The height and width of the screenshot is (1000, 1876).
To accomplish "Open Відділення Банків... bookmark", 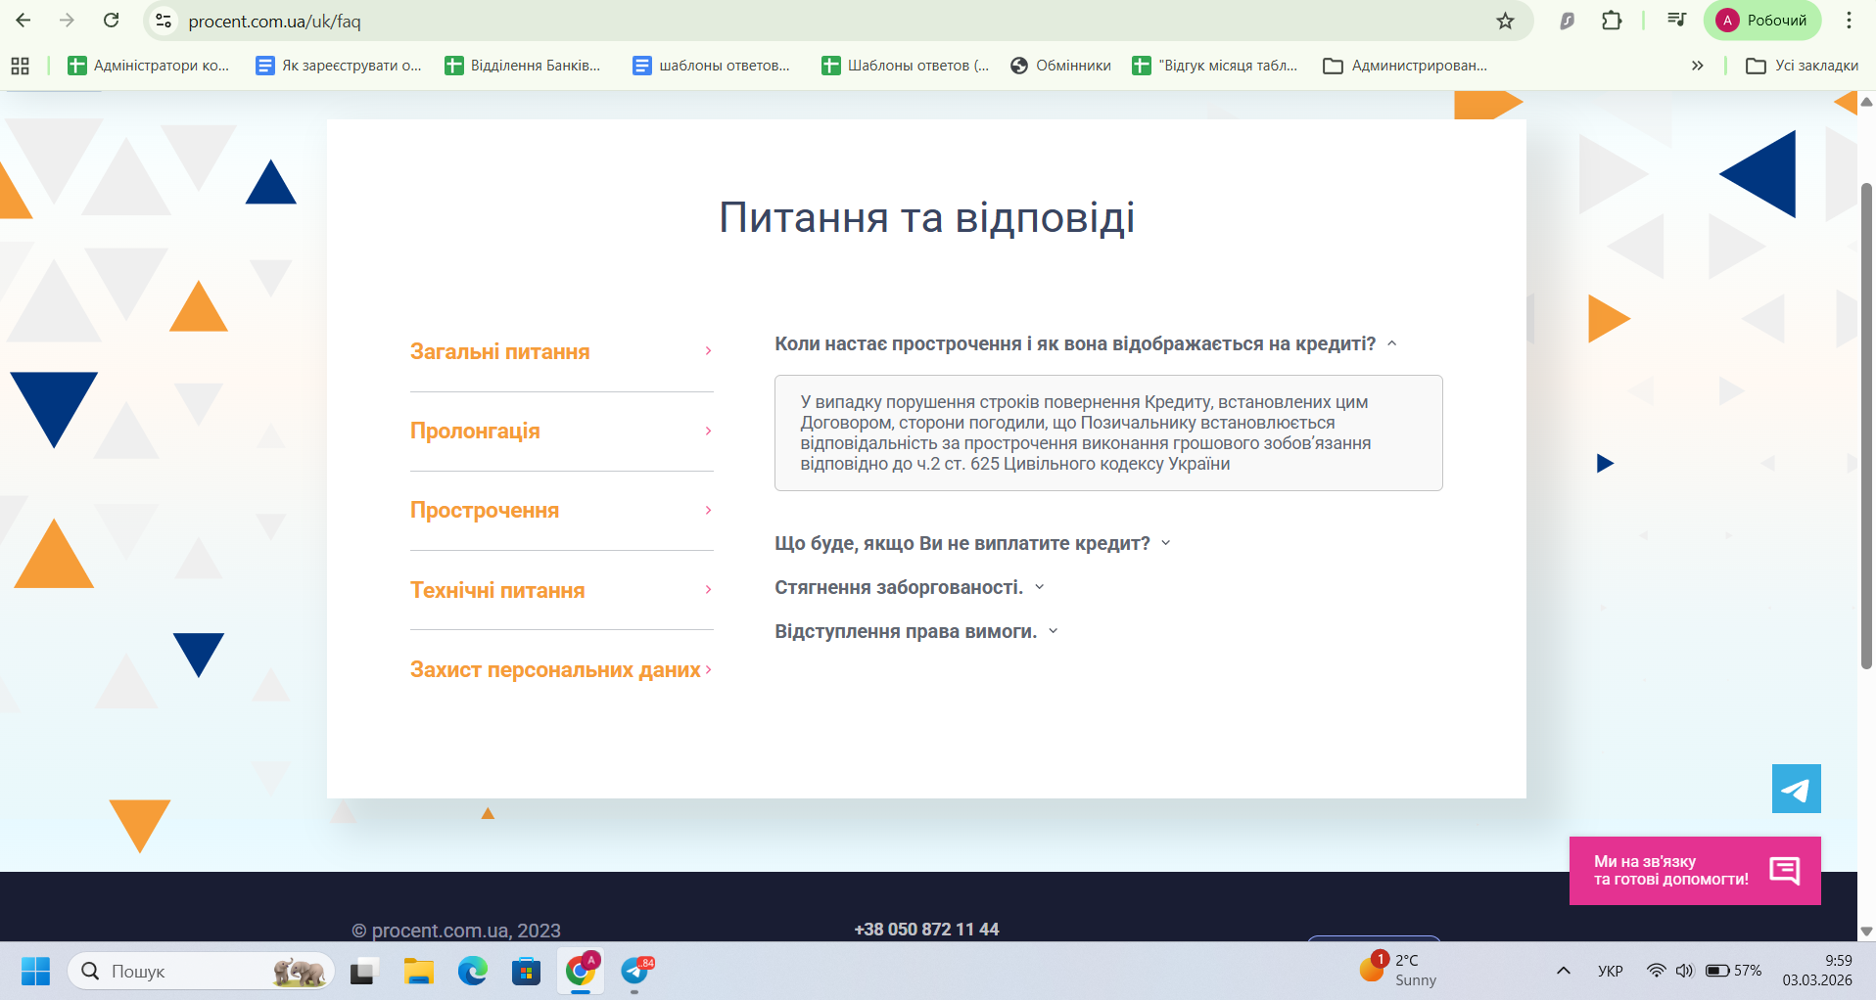I will 522,66.
